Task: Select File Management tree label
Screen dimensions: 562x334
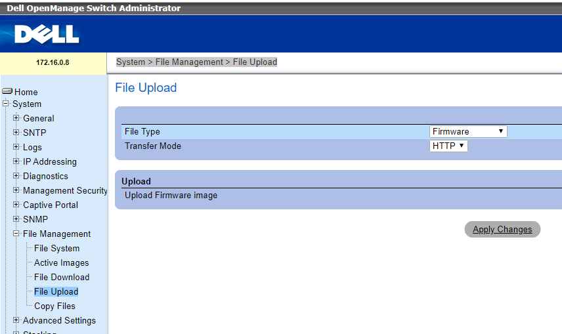Action: 57,234
